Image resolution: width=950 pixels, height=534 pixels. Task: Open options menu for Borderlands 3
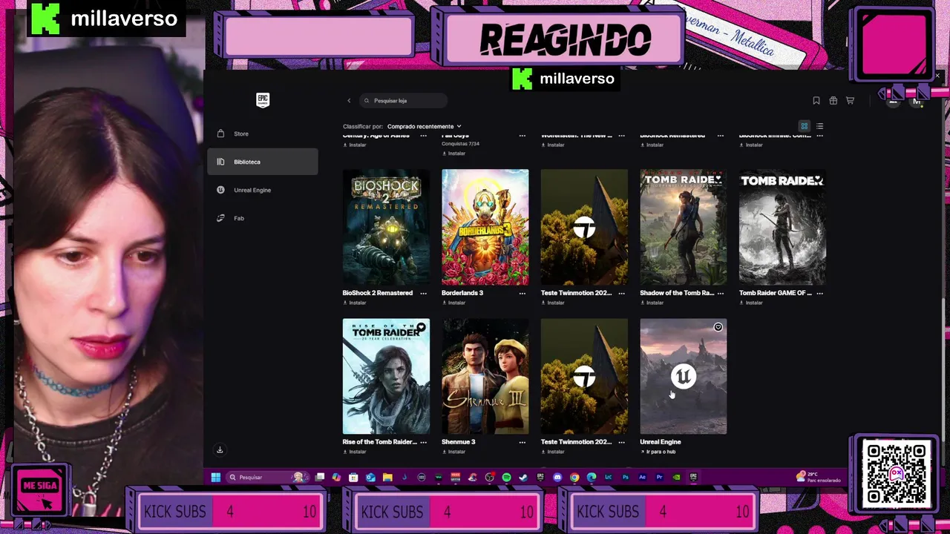pos(522,293)
